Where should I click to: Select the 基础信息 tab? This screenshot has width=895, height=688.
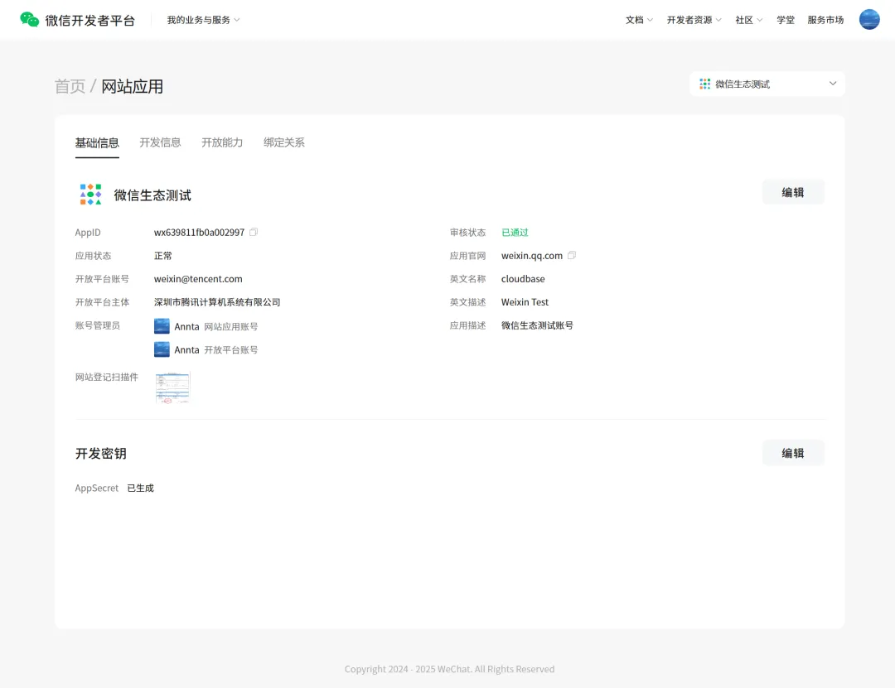(x=97, y=142)
